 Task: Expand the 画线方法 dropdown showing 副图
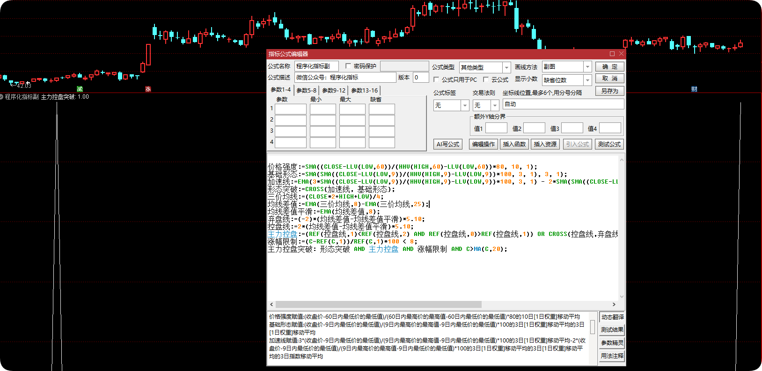pos(567,67)
